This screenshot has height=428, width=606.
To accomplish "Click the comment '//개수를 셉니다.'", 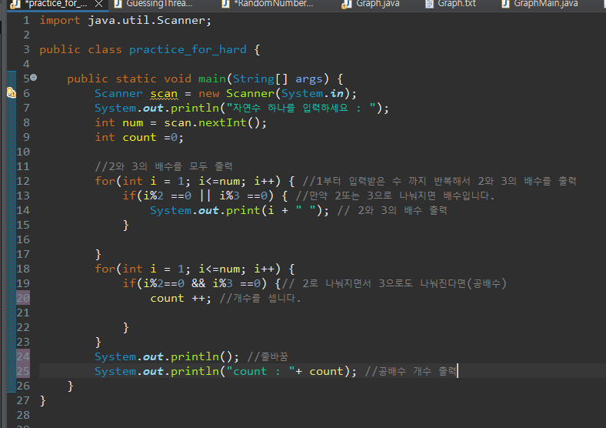I will click(260, 298).
